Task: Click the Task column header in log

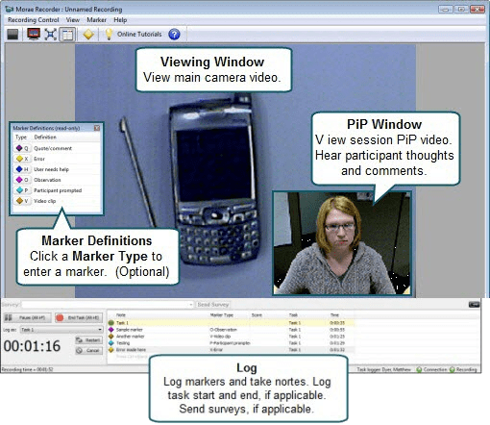Action: 293,315
